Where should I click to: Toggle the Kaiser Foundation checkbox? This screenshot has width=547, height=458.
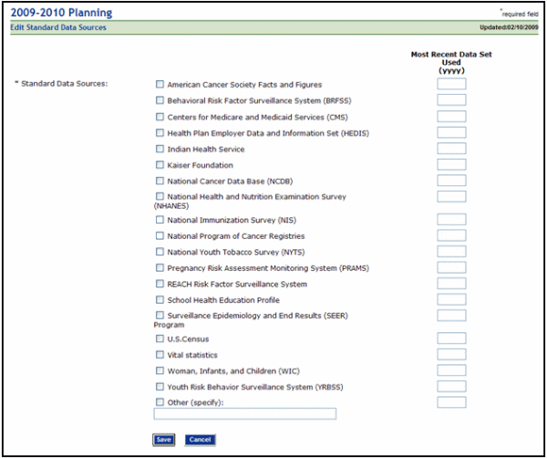[x=160, y=165]
